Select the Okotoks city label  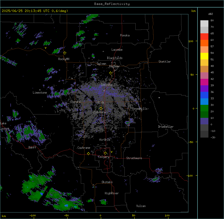107,182
